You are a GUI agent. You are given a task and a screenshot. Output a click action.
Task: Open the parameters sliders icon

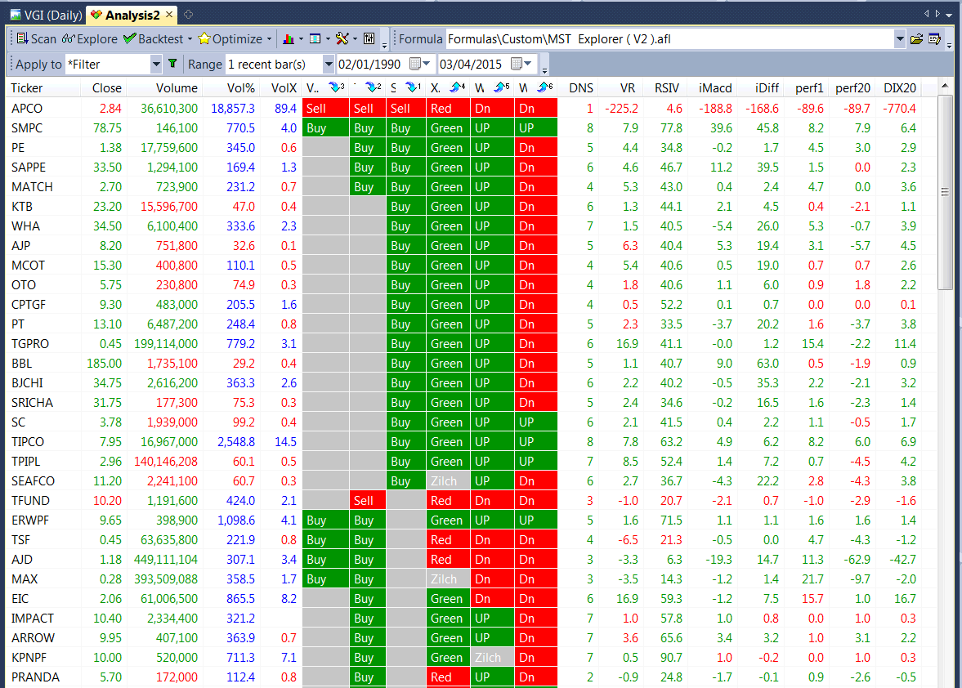tap(369, 38)
